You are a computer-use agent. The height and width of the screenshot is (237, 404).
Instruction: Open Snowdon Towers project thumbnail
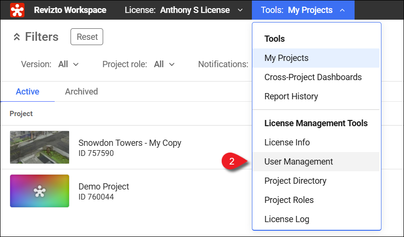[39, 147]
